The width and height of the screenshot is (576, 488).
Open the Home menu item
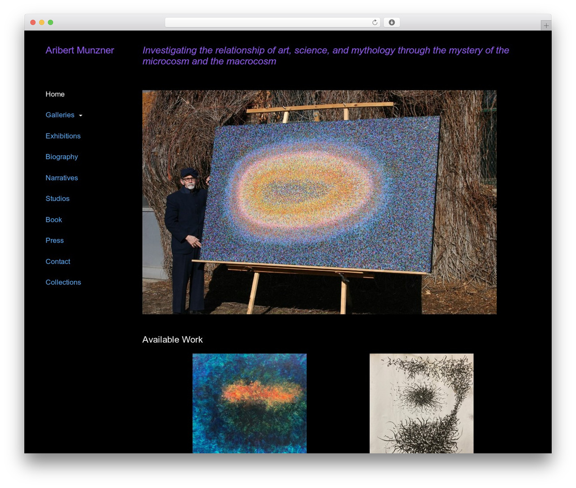pos(55,94)
